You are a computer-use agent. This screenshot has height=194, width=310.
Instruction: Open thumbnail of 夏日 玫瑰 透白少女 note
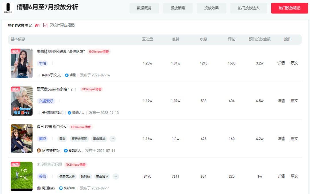tap(22, 138)
